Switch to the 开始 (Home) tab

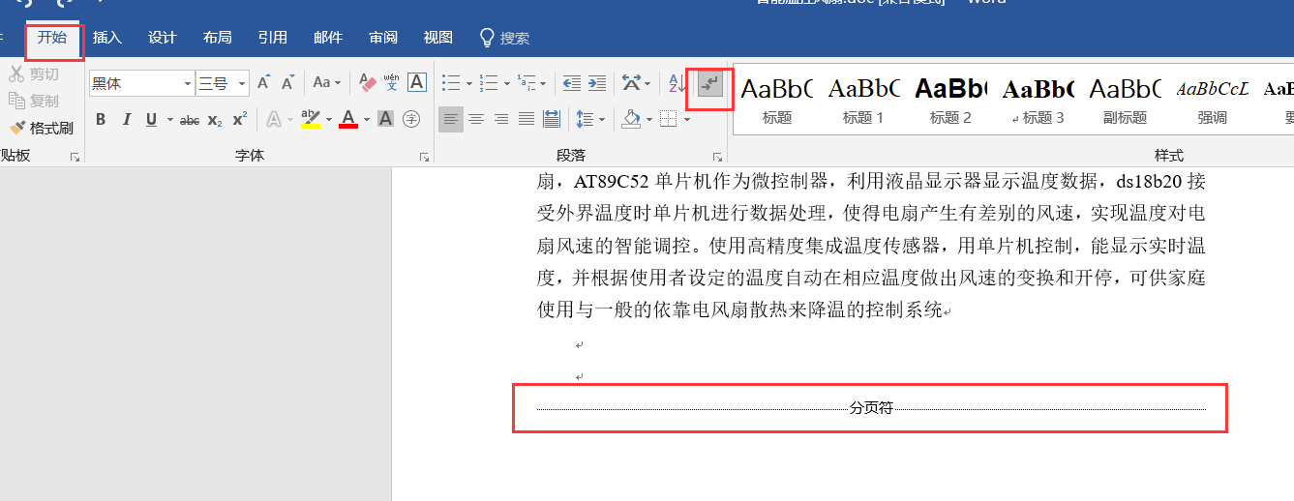[x=52, y=38]
